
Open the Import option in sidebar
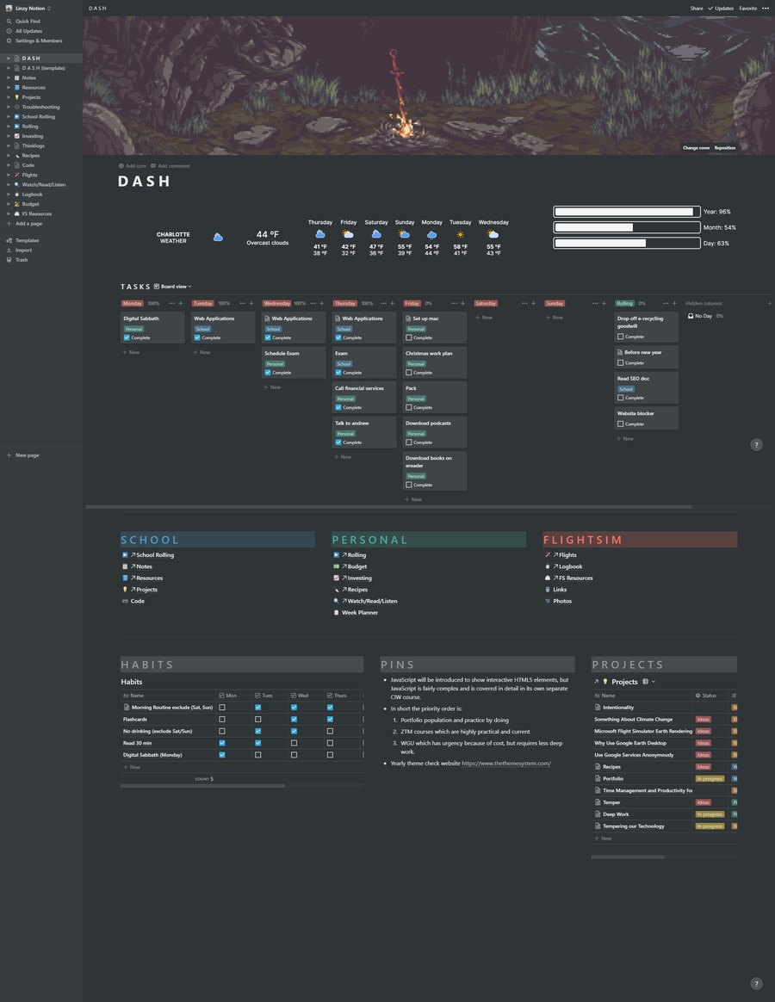point(23,251)
